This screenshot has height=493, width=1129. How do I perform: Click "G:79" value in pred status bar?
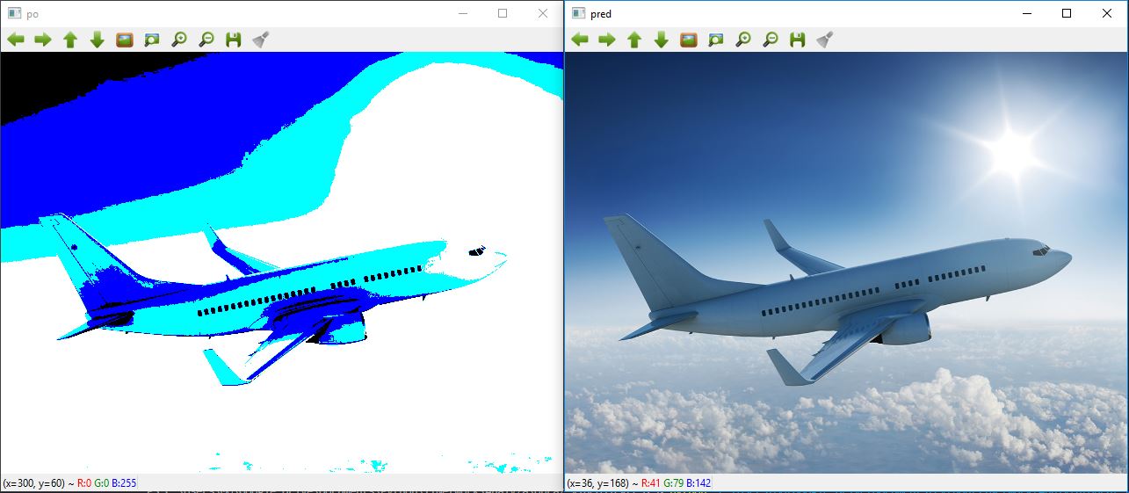672,483
